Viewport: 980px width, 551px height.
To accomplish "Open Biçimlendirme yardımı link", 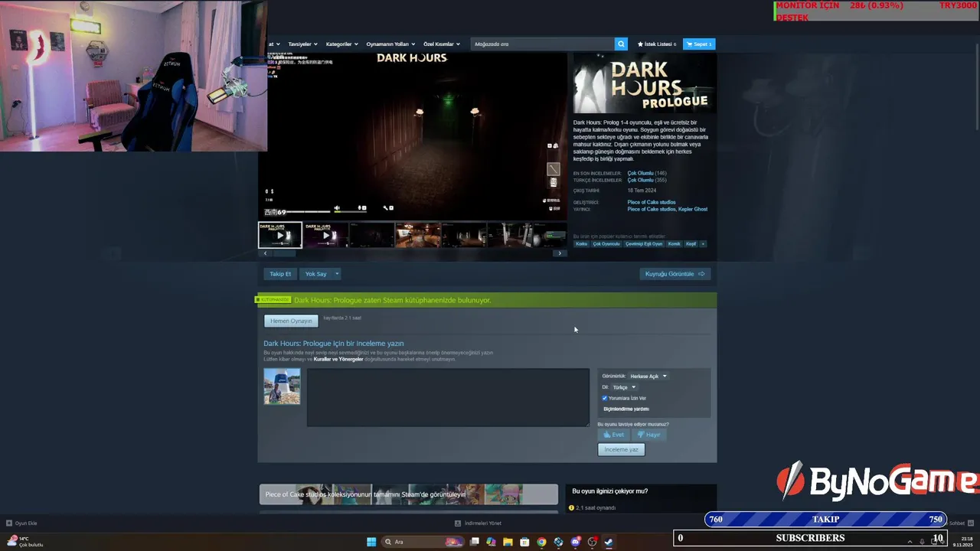I will (x=626, y=409).
